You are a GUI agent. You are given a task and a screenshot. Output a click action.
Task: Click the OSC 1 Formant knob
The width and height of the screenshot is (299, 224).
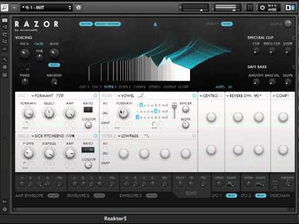[x=29, y=113]
